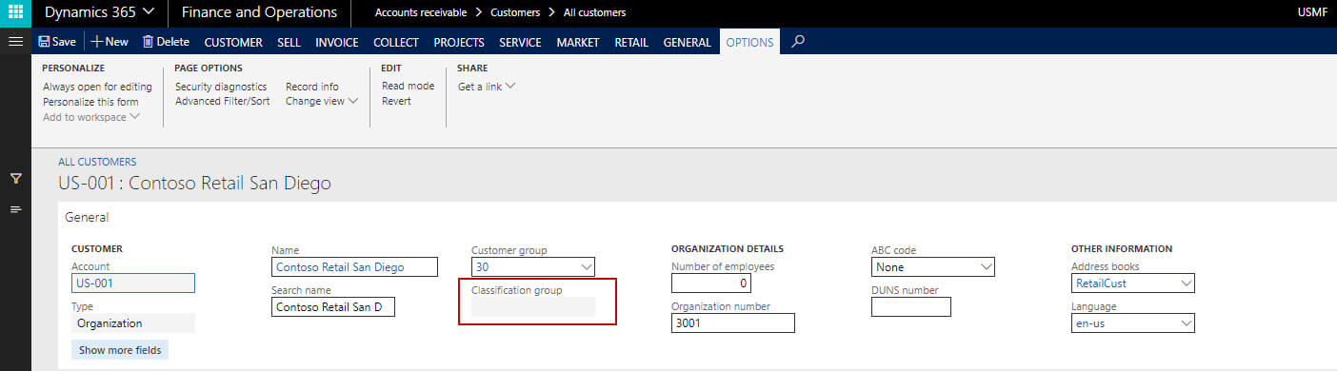This screenshot has width=1337, height=371.
Task: Click Always open for editing
Action: pos(97,87)
